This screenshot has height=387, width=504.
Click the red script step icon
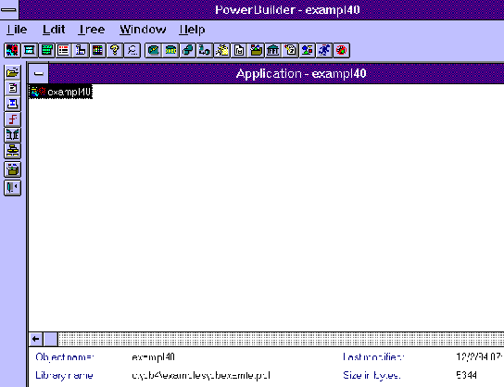coord(13,119)
